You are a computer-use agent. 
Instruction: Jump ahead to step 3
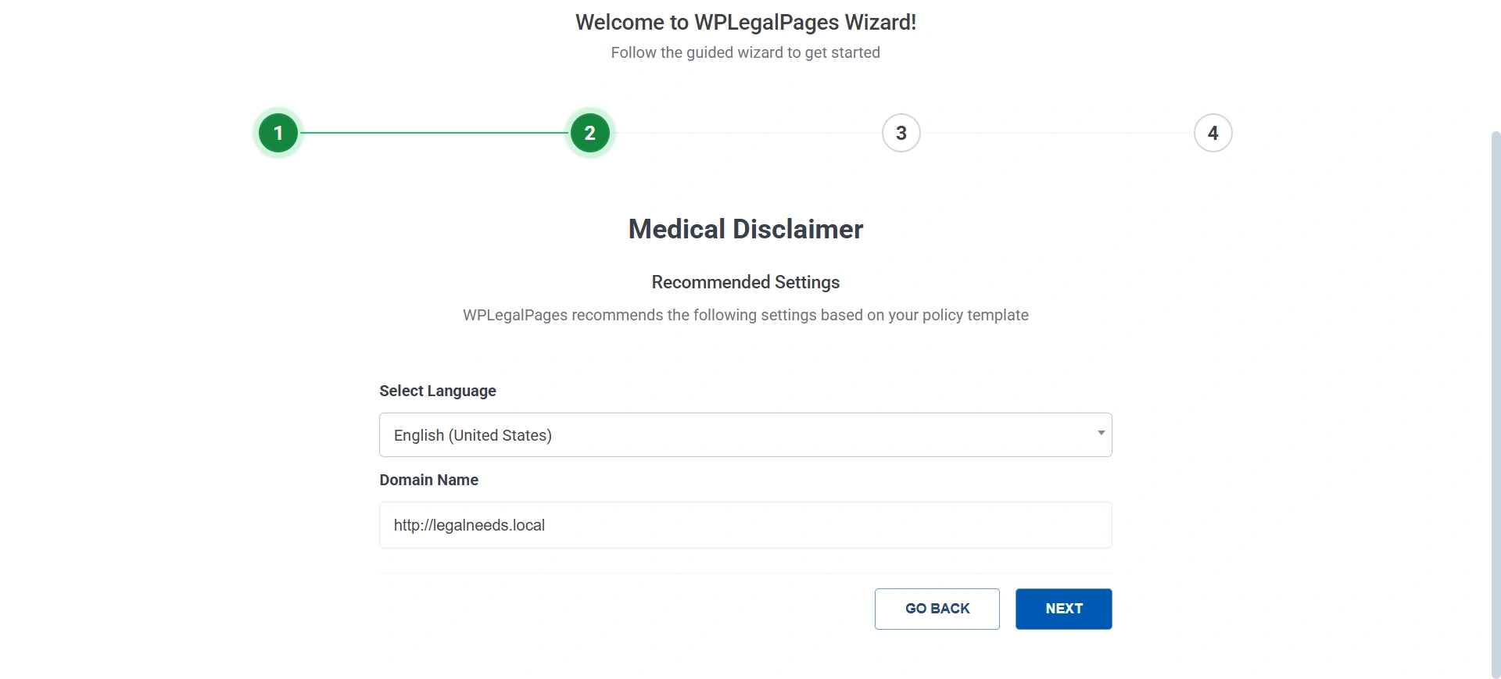coord(901,133)
